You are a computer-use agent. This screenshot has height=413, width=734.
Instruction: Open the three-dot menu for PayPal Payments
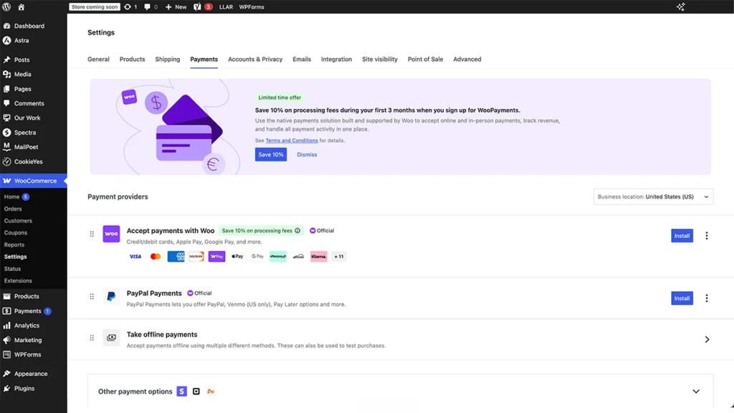click(x=706, y=298)
